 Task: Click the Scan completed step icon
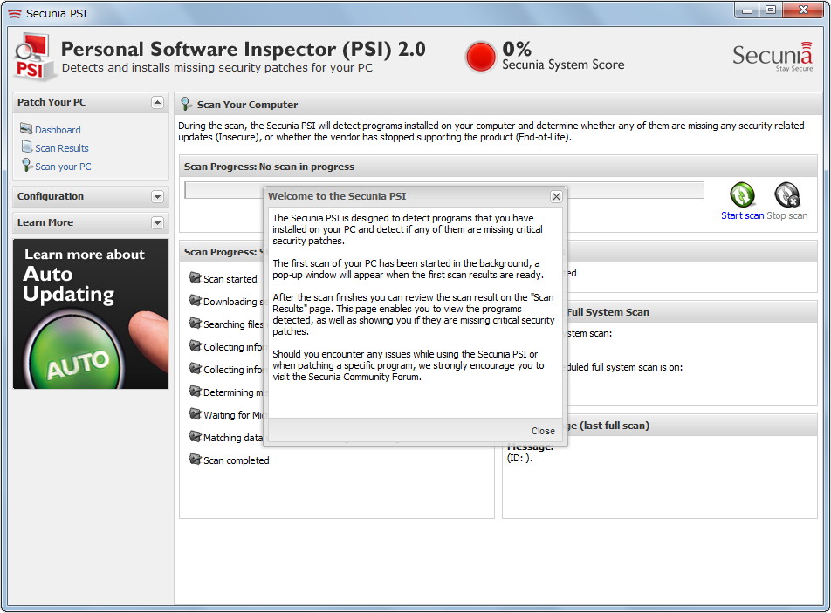tap(195, 459)
